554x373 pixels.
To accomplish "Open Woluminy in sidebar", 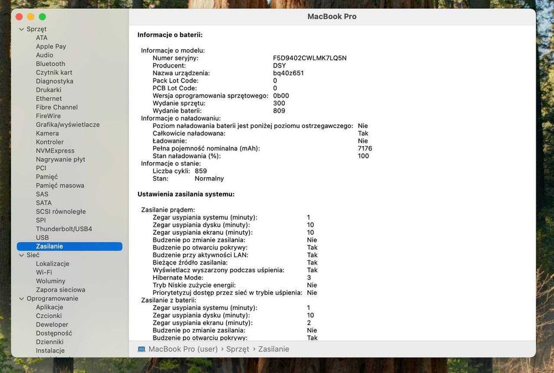I will point(50,281).
